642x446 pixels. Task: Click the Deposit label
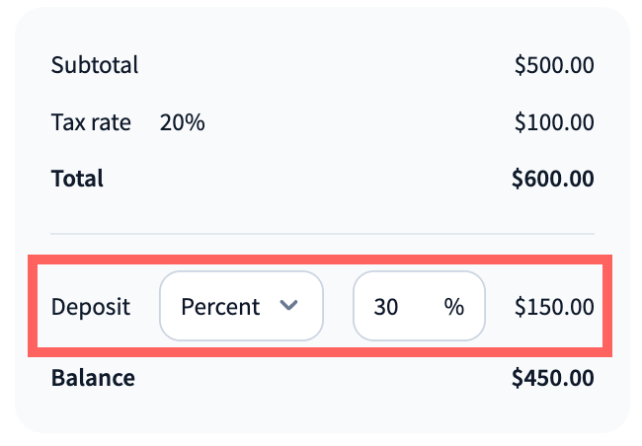[90, 307]
